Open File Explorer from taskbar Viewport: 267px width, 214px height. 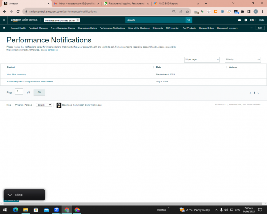[26, 210]
